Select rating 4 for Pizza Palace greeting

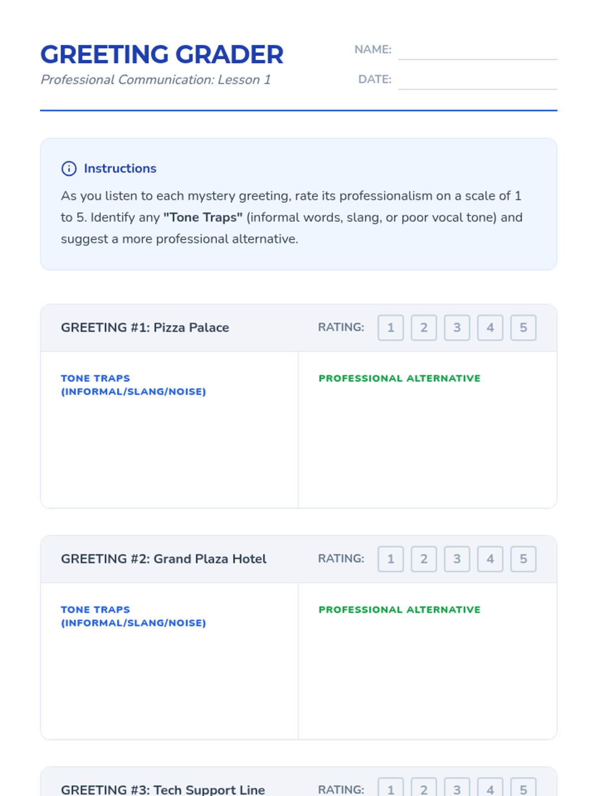click(x=490, y=327)
